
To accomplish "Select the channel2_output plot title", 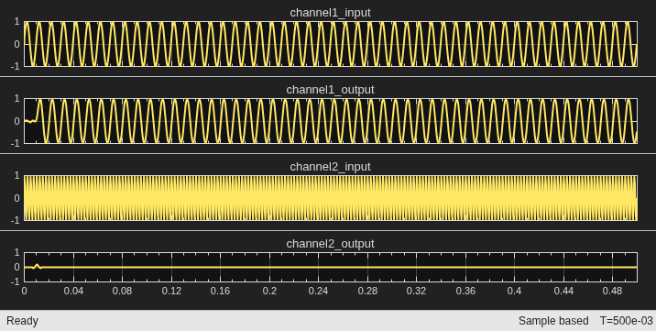I will pos(330,244).
